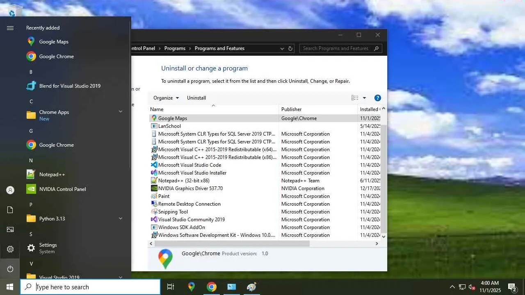The image size is (525, 295).
Task: Show hidden system tray icons
Action: pyautogui.click(x=452, y=287)
